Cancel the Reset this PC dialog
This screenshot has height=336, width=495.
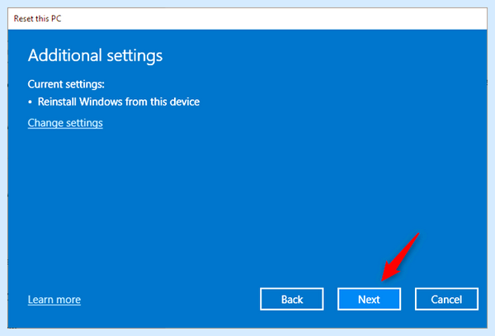click(446, 299)
